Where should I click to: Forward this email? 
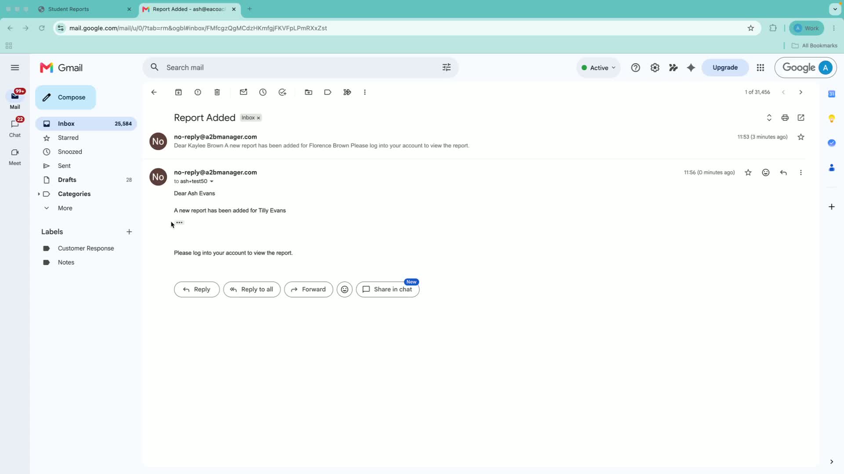click(x=309, y=289)
